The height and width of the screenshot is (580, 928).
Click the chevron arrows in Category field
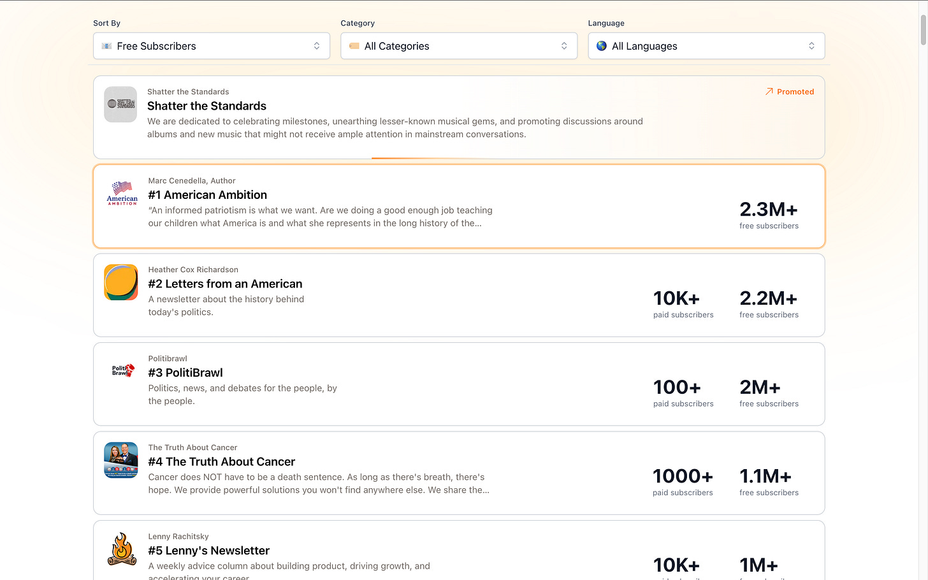(x=564, y=46)
